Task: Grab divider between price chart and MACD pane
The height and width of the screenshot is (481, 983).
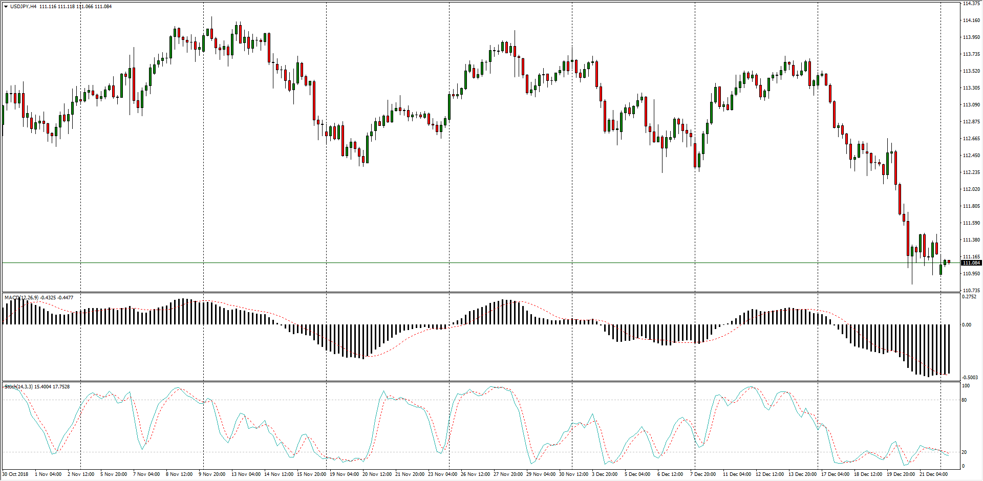Action: pyautogui.click(x=481, y=292)
